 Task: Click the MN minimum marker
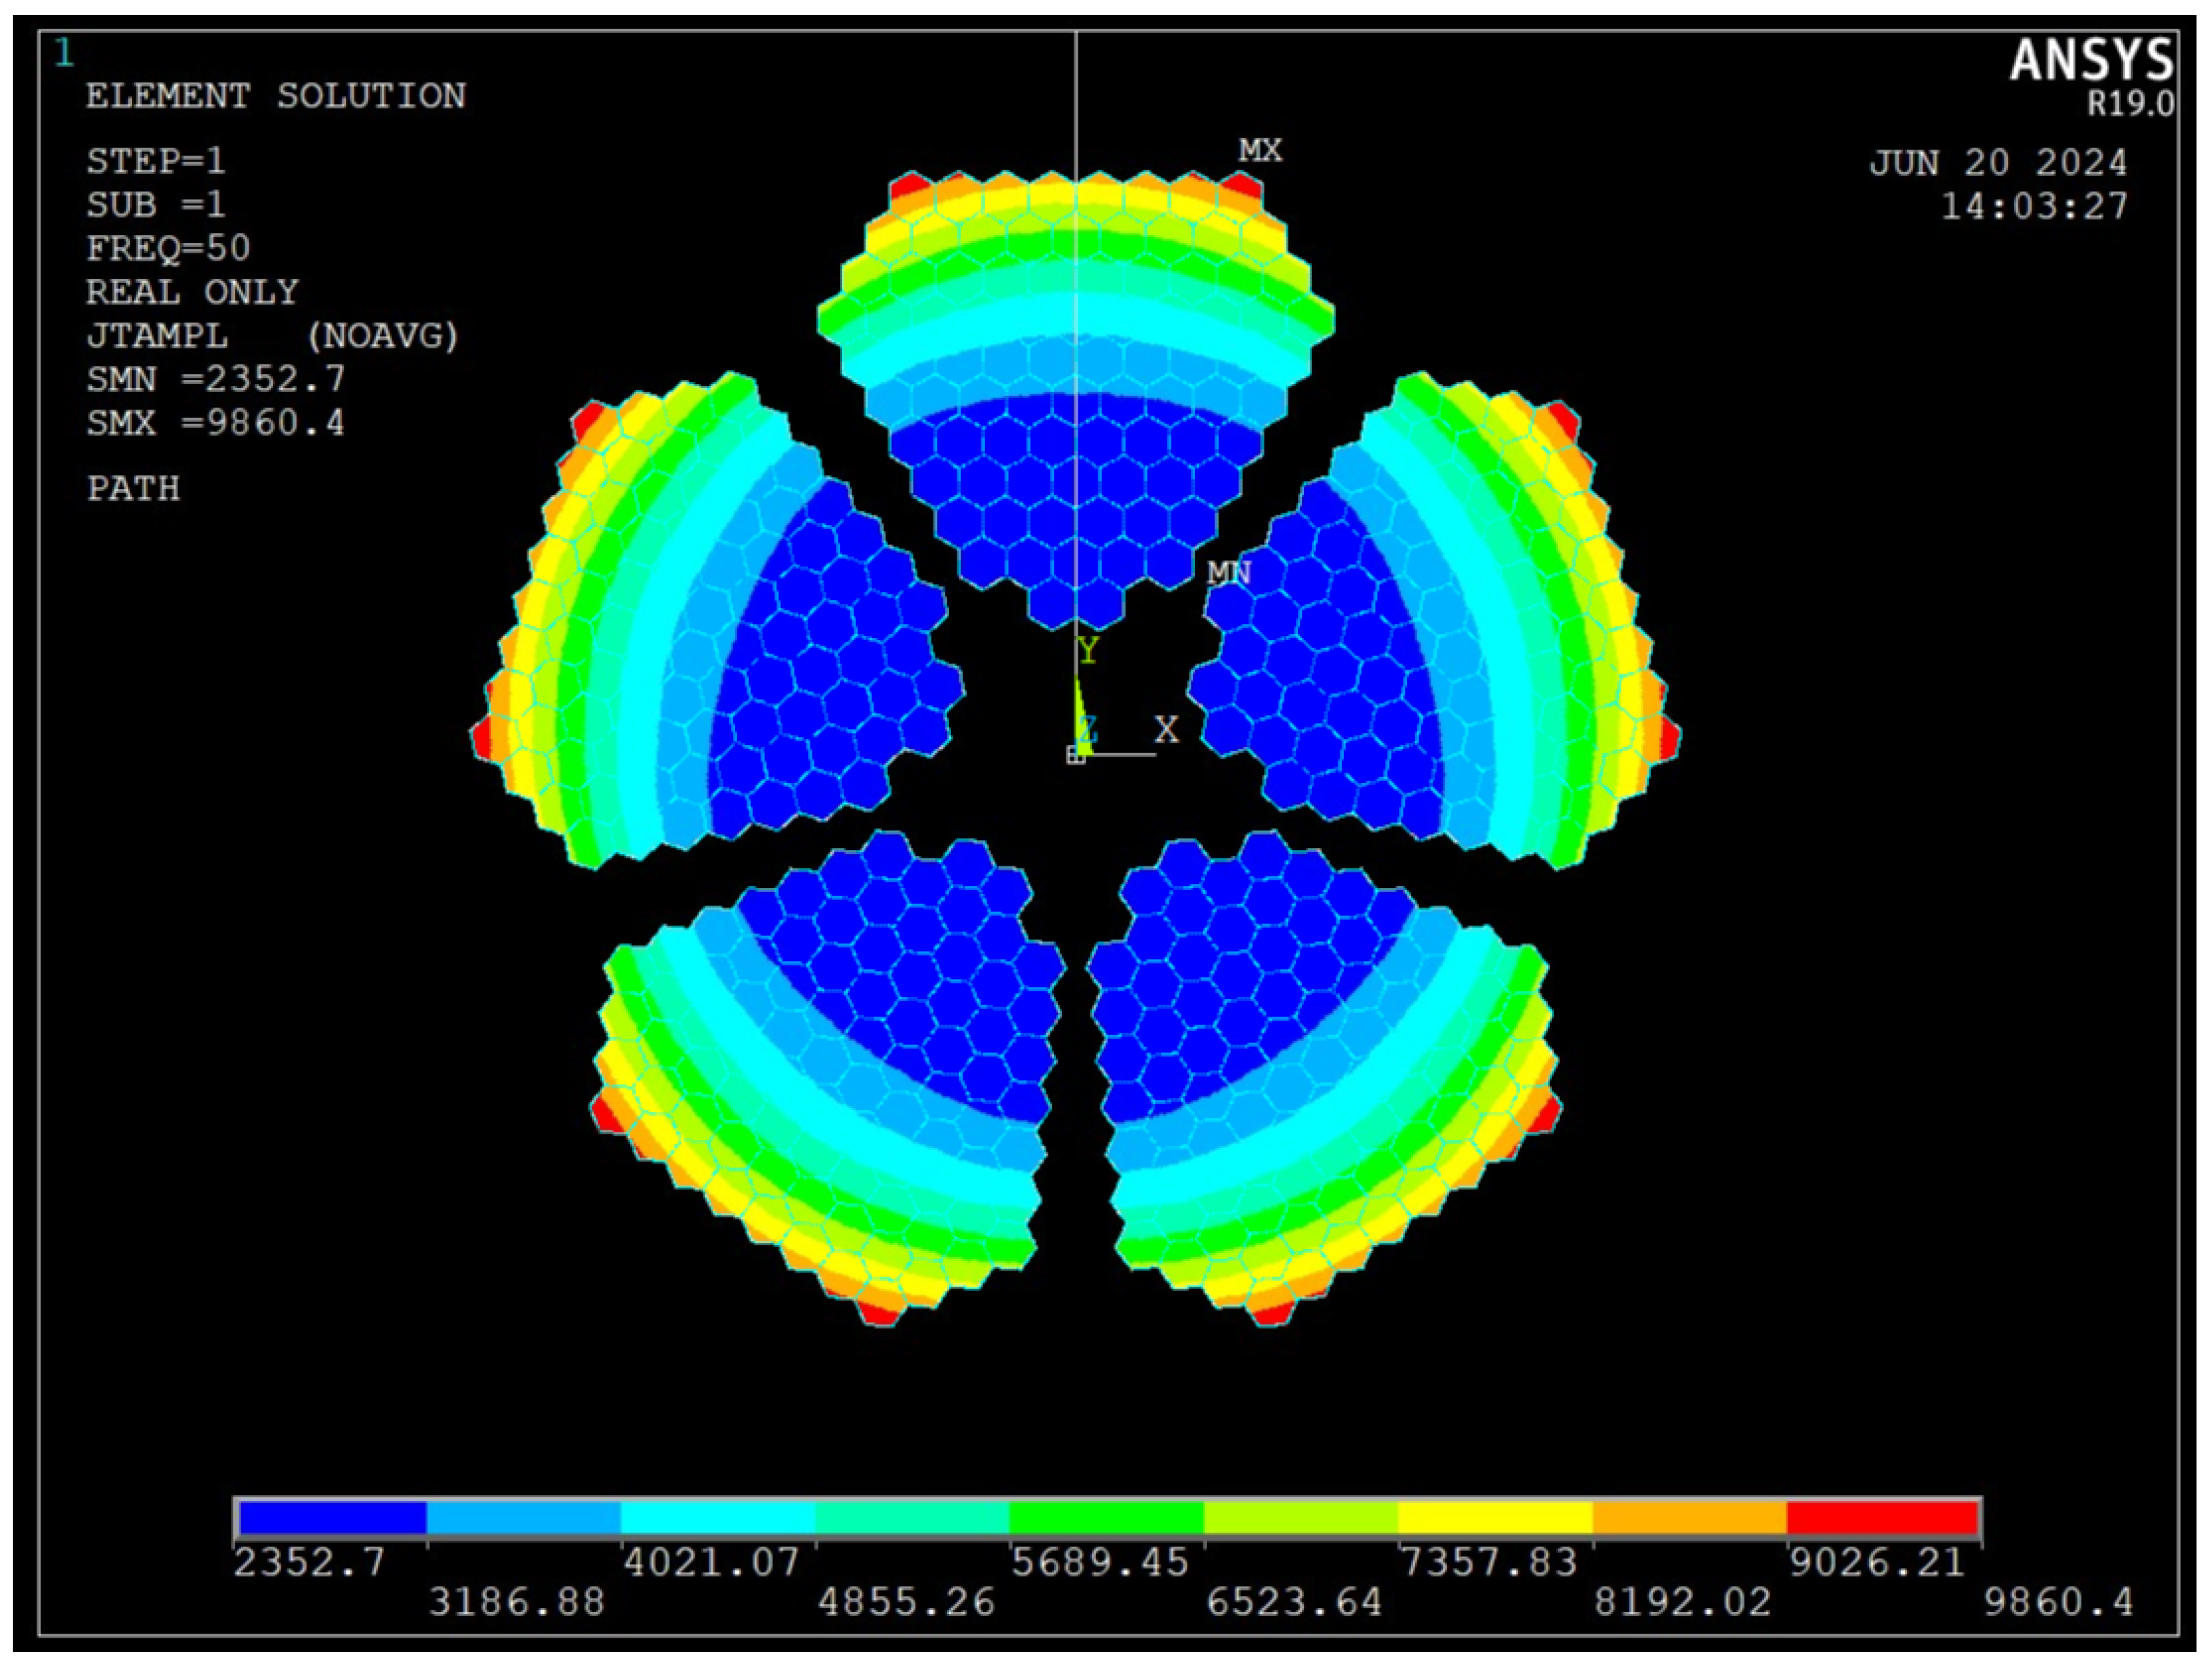[1228, 573]
